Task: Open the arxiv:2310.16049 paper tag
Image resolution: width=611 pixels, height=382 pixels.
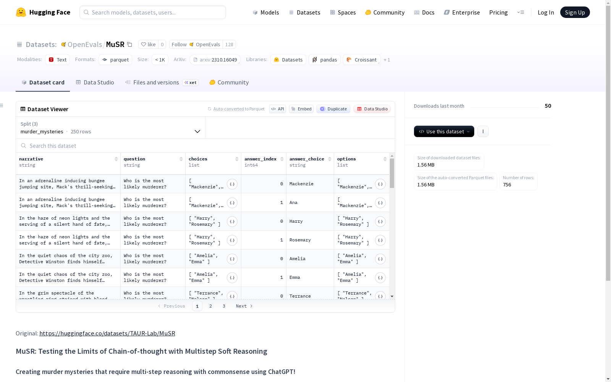Action: point(215,60)
